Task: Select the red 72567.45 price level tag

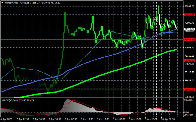Action: [x=189, y=15]
